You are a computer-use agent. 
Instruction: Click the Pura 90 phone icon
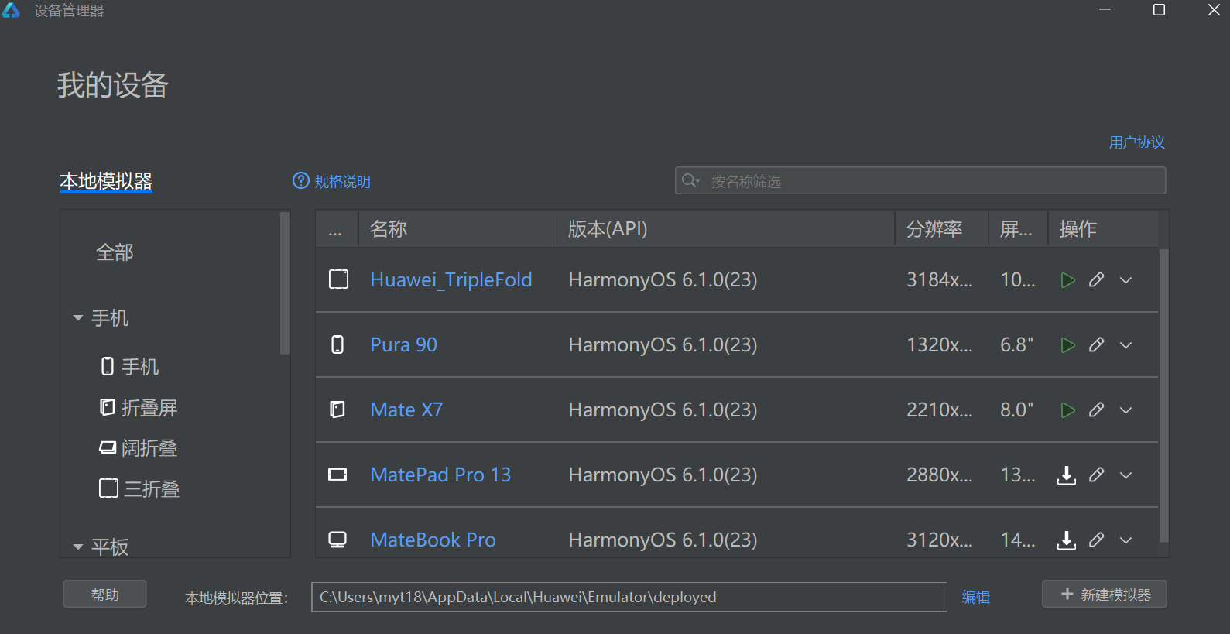click(337, 344)
